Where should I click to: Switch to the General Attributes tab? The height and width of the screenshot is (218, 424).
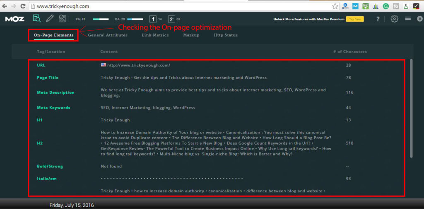pos(108,35)
